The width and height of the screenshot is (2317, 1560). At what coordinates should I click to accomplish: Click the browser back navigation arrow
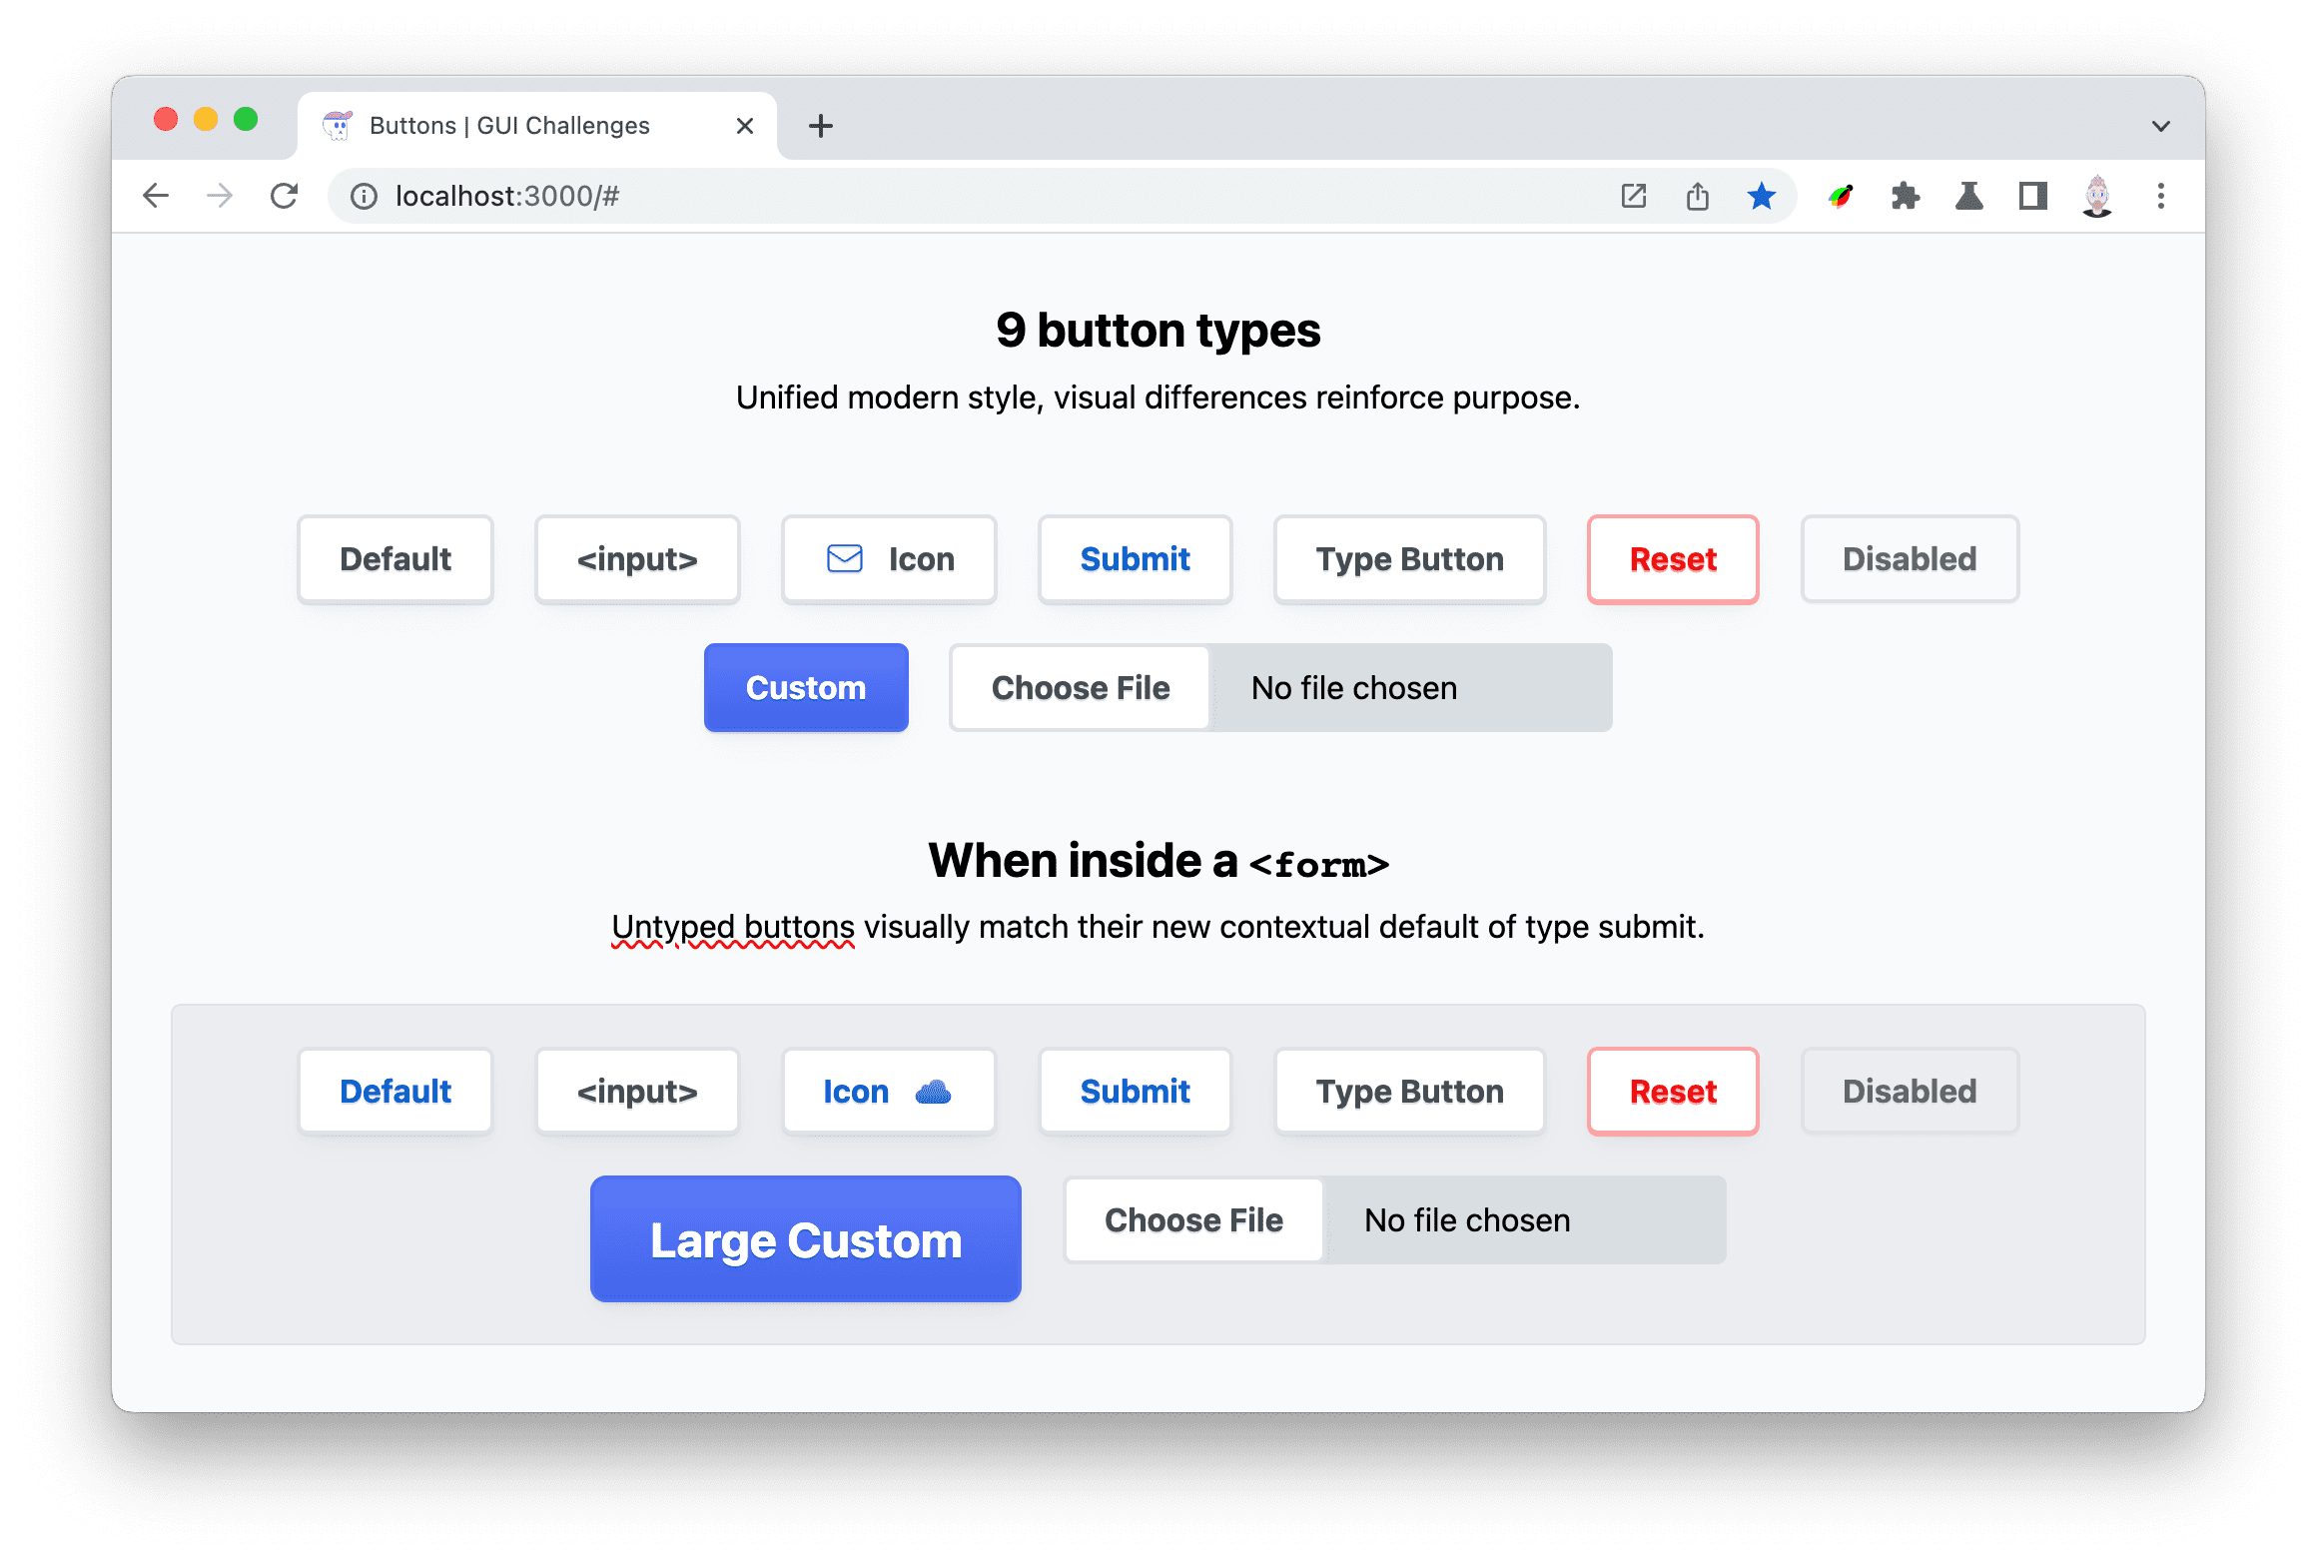pyautogui.click(x=157, y=195)
